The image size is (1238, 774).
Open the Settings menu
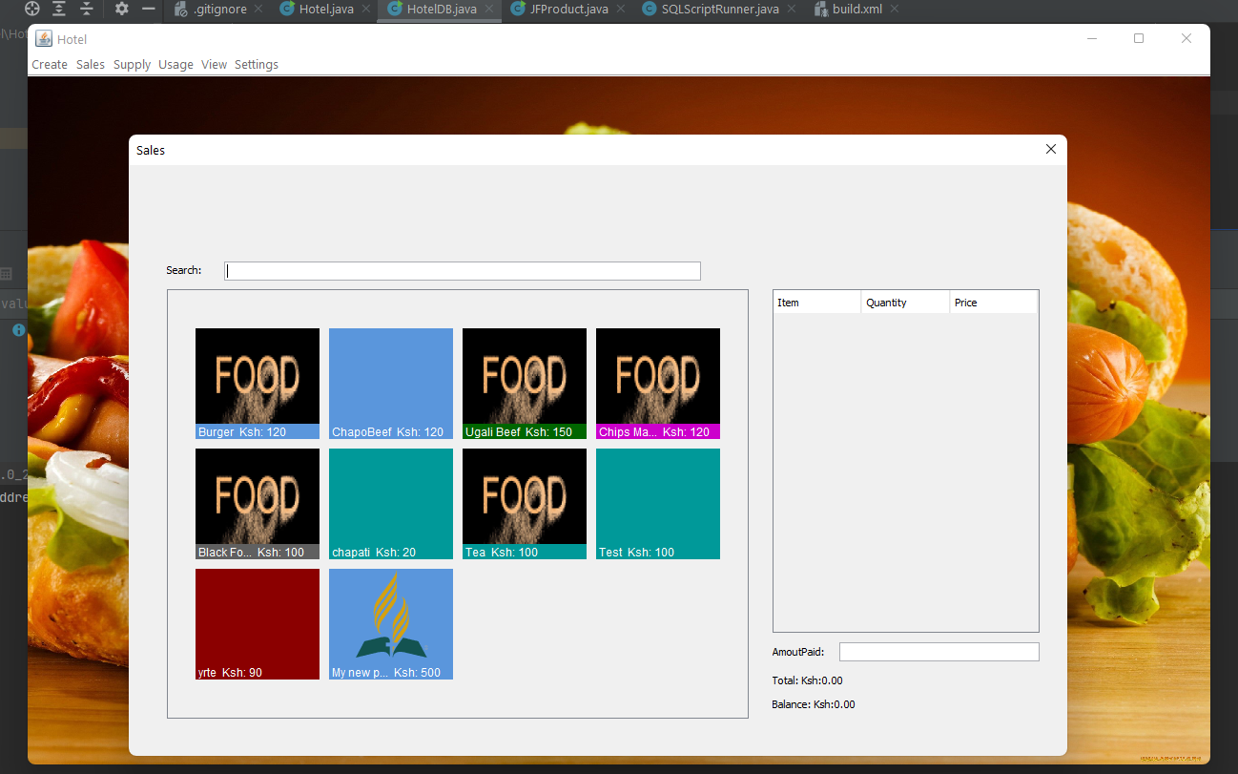pos(257,64)
